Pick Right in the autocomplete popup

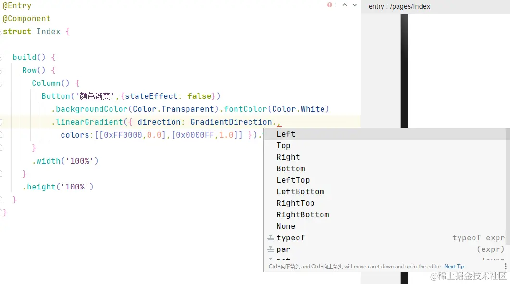385,157
